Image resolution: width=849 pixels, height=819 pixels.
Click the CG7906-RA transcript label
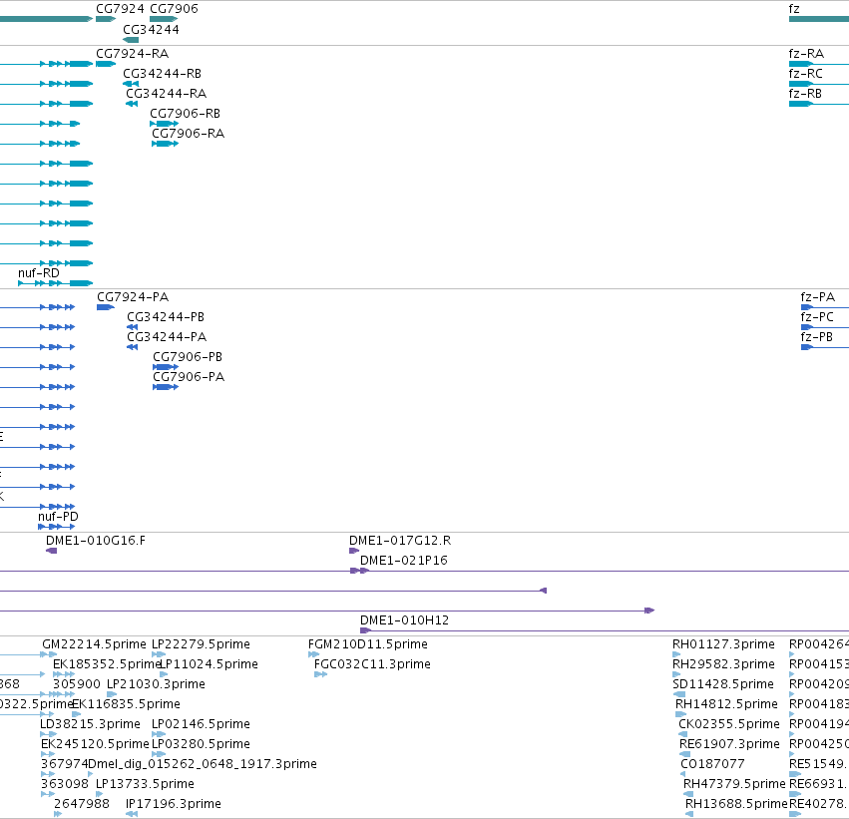(188, 134)
